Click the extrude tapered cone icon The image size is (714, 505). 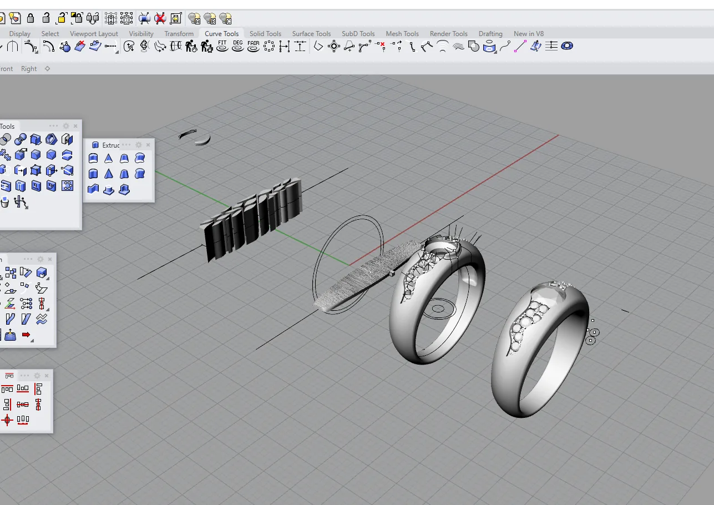[x=109, y=159]
